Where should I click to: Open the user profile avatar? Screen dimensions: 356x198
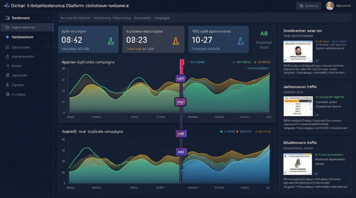tap(330, 6)
